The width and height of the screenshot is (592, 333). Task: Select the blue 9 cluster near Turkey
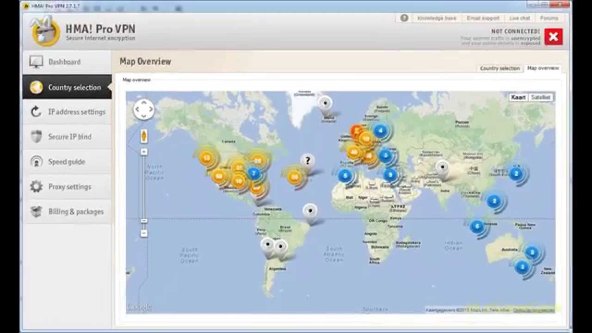391,175
